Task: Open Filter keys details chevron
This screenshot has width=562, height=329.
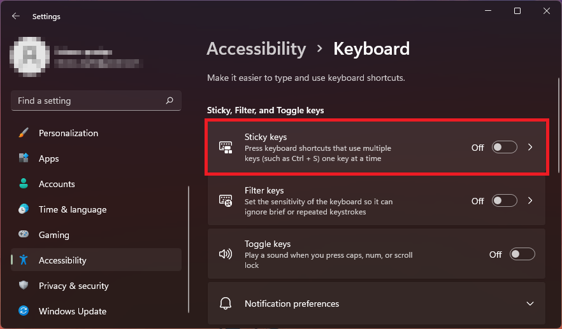Action: point(530,200)
